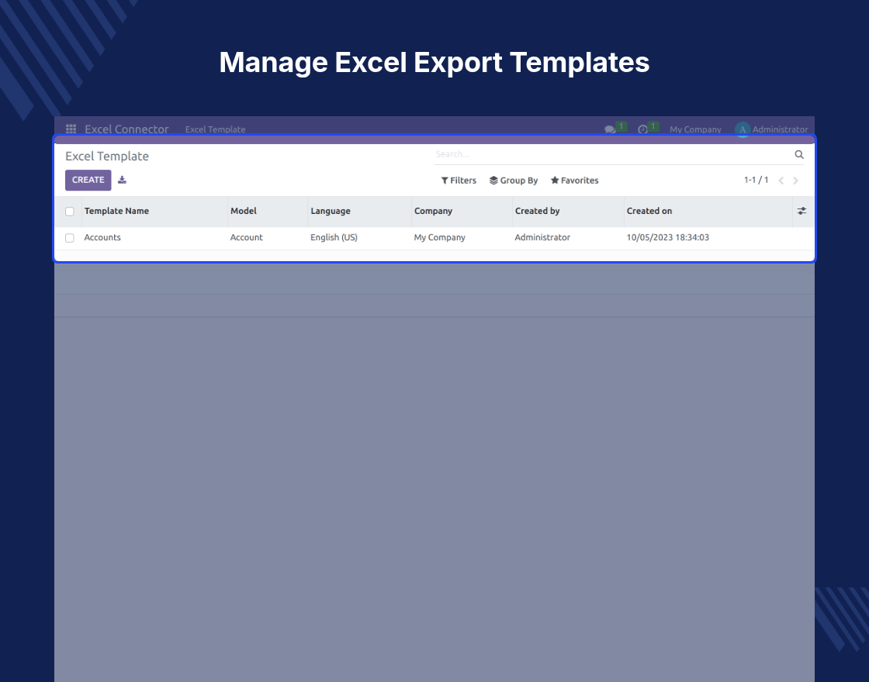
Task: Click the Excel Template breadcrumb heading
Action: [107, 156]
